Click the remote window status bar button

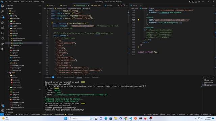pos(2,114)
